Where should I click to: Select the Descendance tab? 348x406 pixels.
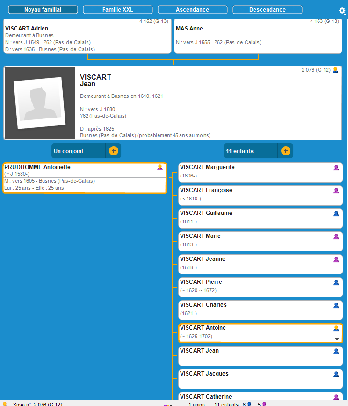coord(267,10)
